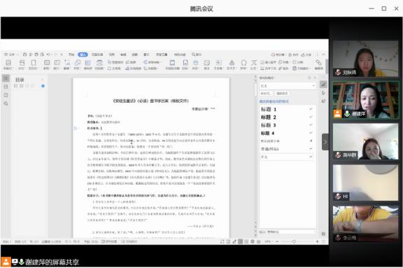Click the 清除格式 button in styles pane
This screenshot has height=268, width=403.
click(282, 93)
